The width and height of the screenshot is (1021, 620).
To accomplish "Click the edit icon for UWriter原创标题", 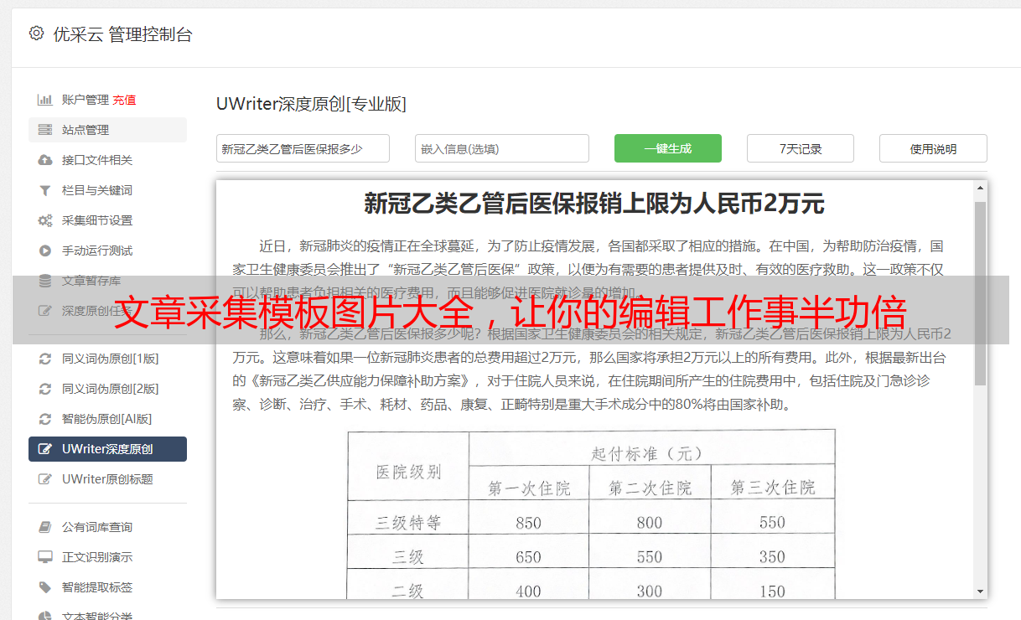I will point(45,479).
